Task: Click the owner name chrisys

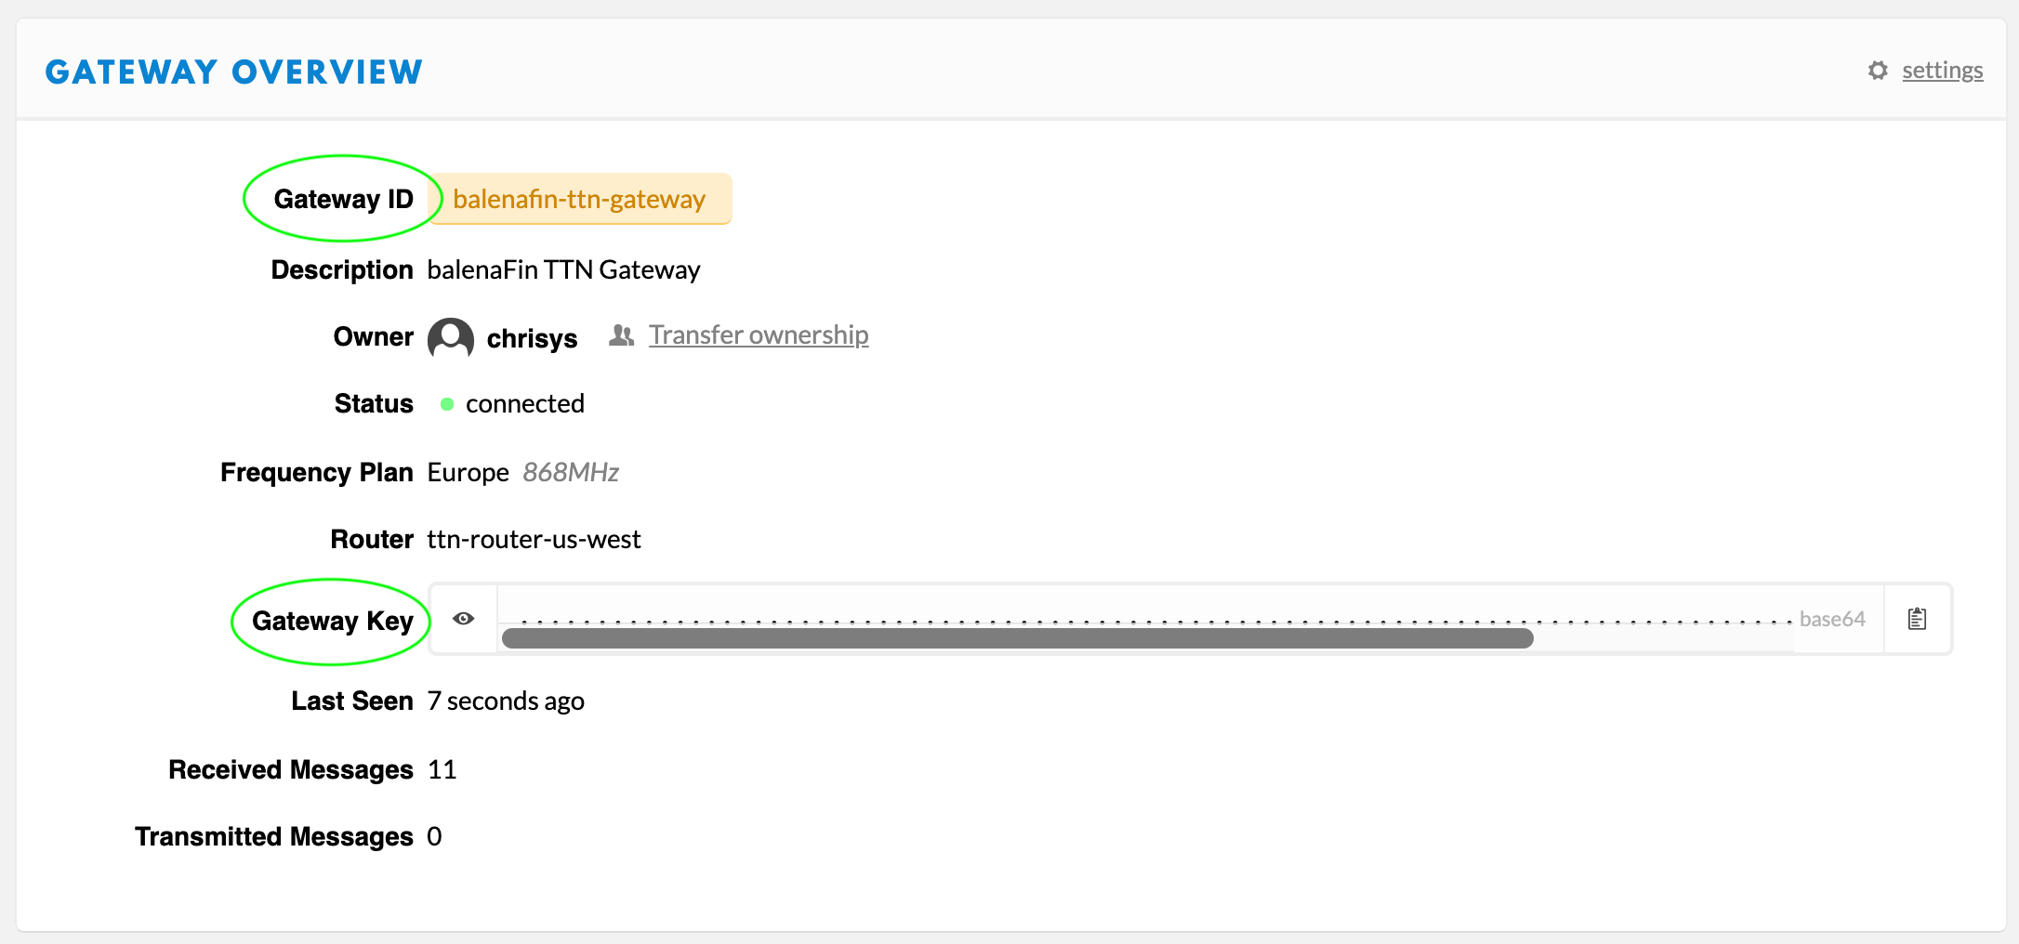Action: pos(532,338)
